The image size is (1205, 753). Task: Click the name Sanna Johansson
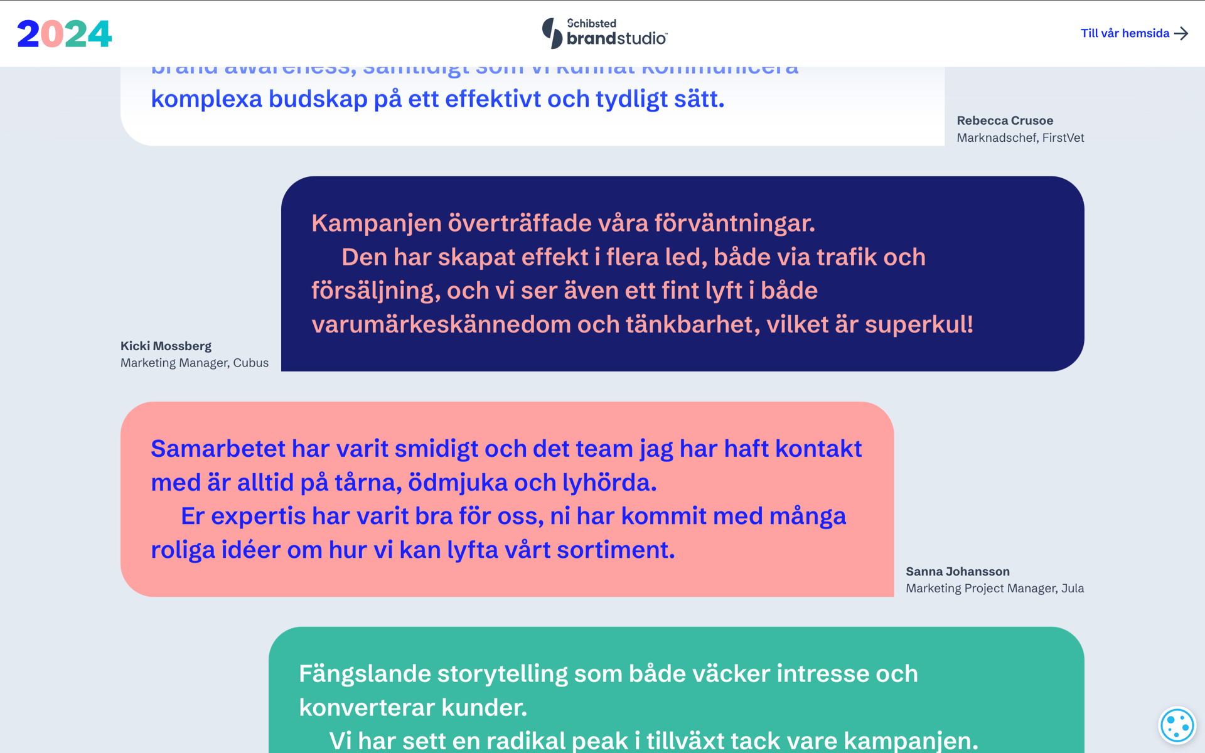958,571
